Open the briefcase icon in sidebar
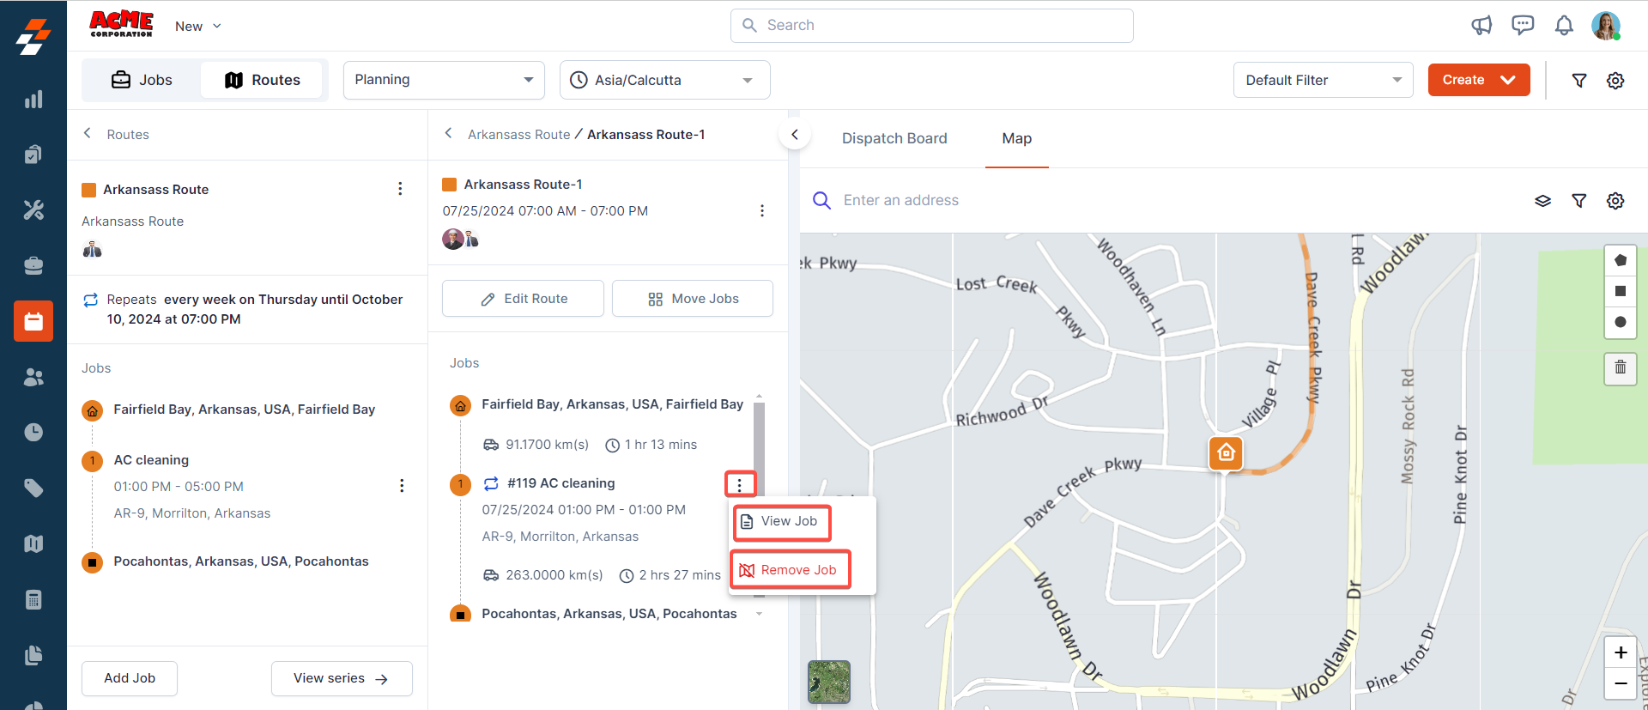1648x710 pixels. pos(33,265)
